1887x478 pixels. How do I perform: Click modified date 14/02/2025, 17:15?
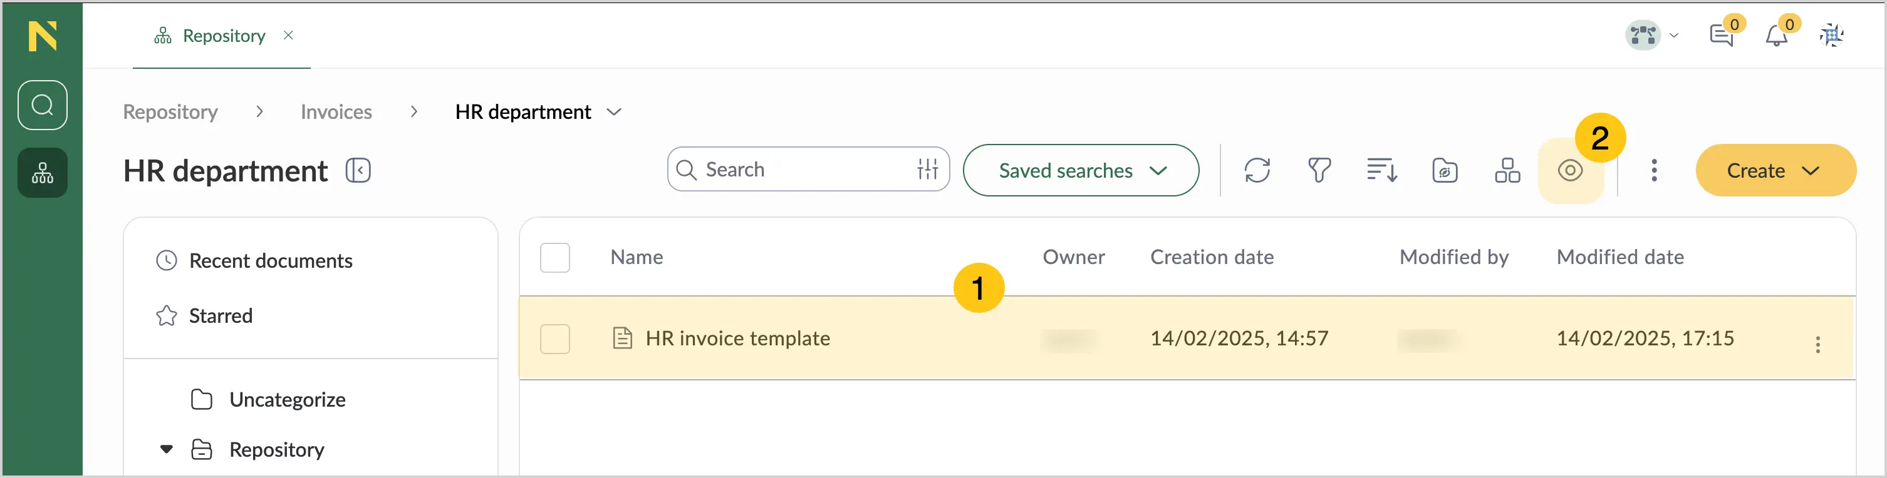[1645, 338]
